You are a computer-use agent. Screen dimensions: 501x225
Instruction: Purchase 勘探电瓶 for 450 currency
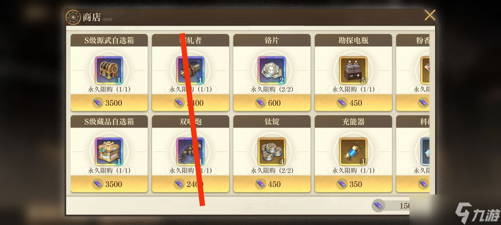353,103
